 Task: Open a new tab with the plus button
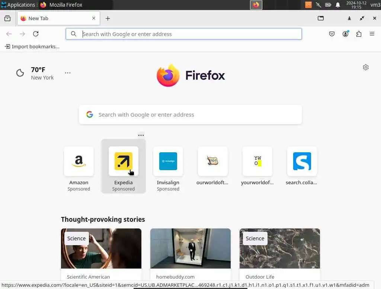pyautogui.click(x=108, y=19)
